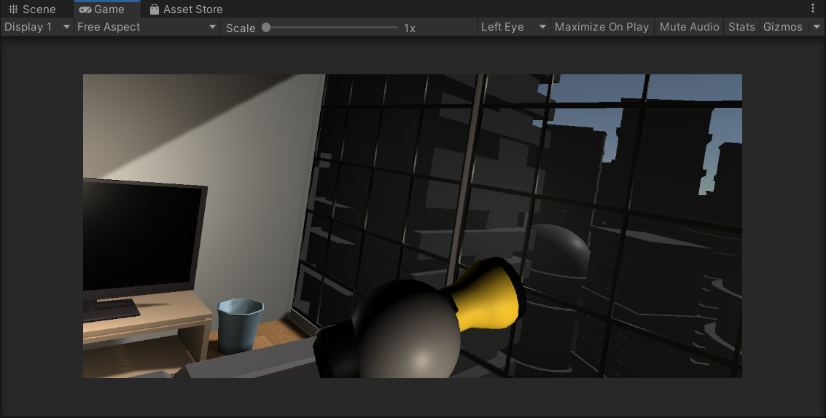Click the blue trash bin in viewport

tap(238, 324)
